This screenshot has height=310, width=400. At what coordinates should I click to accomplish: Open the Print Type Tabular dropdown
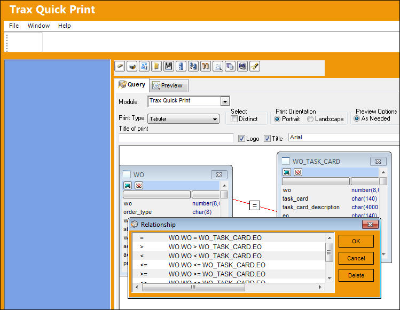click(183, 119)
